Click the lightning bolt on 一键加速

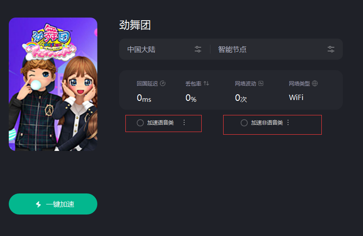click(x=39, y=204)
